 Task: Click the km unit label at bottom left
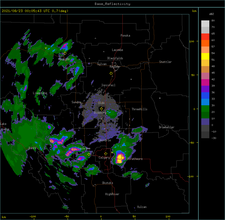[4, 217]
